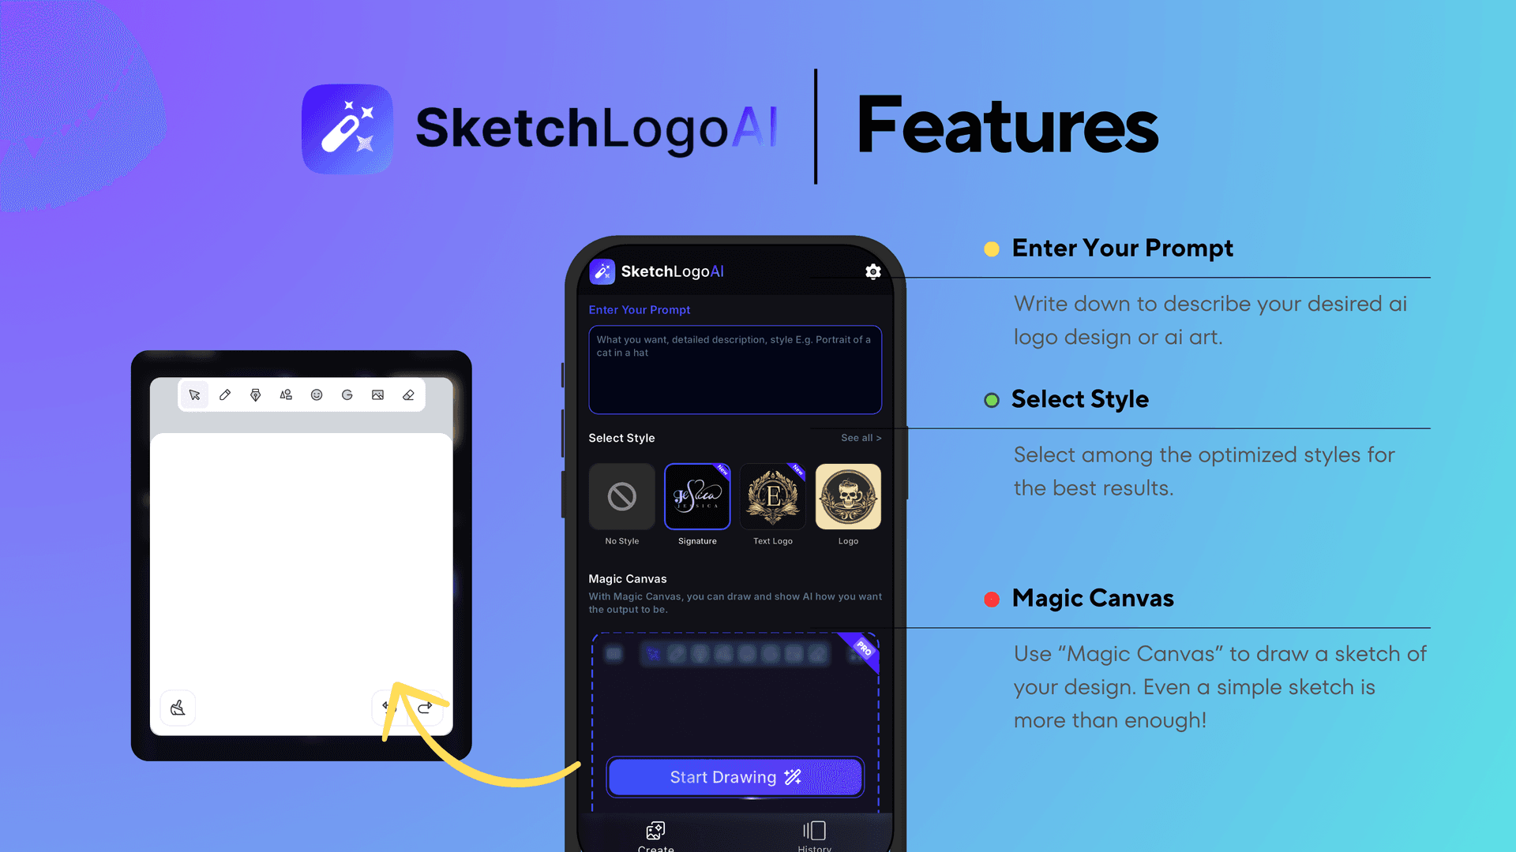Open Settings gear icon
The height and width of the screenshot is (852, 1516).
pyautogui.click(x=873, y=271)
